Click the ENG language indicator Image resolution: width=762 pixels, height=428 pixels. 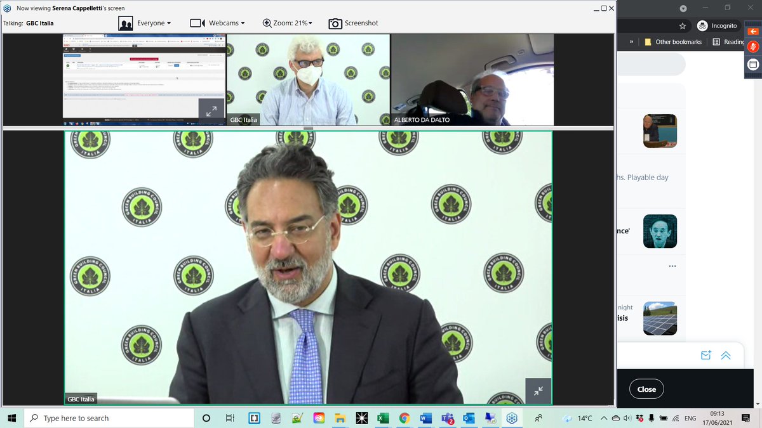(x=690, y=418)
